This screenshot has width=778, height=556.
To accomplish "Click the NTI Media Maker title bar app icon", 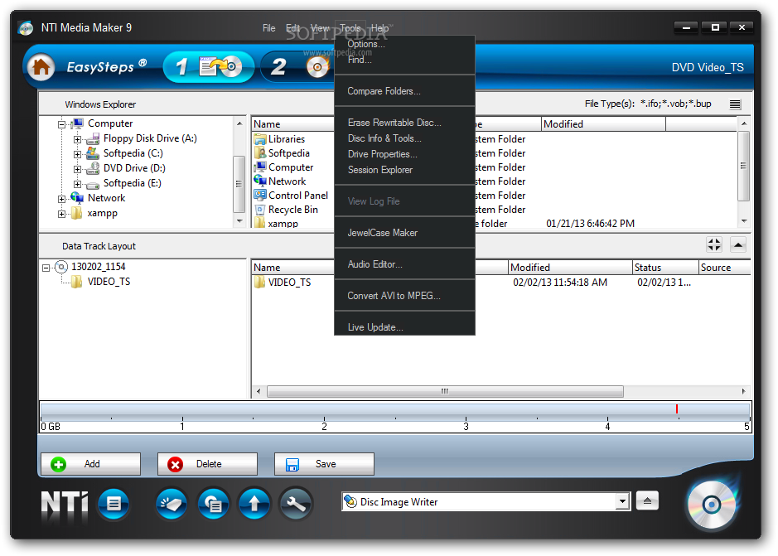I will (x=26, y=28).
